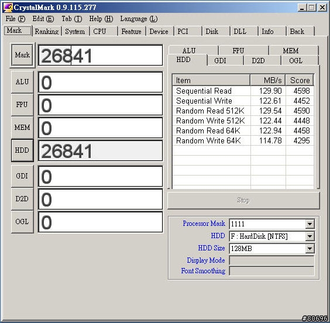Image resolution: width=330 pixels, height=323 pixels.
Task: Switch to the Disk tab
Action: 212,32
